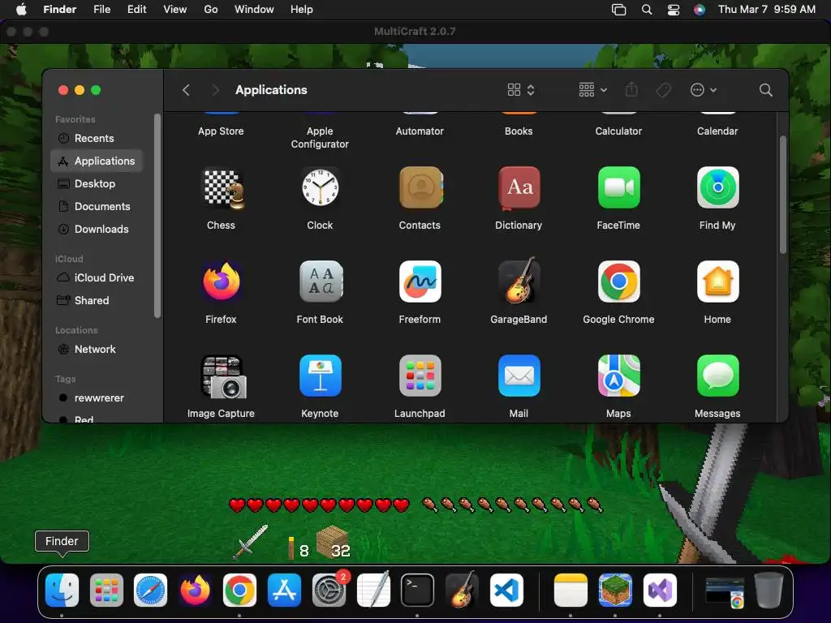Select the Freeform app icon
831x623 pixels.
420,281
